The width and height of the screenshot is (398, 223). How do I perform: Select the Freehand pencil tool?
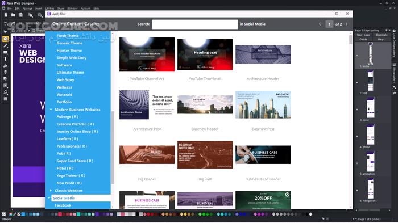5,46
